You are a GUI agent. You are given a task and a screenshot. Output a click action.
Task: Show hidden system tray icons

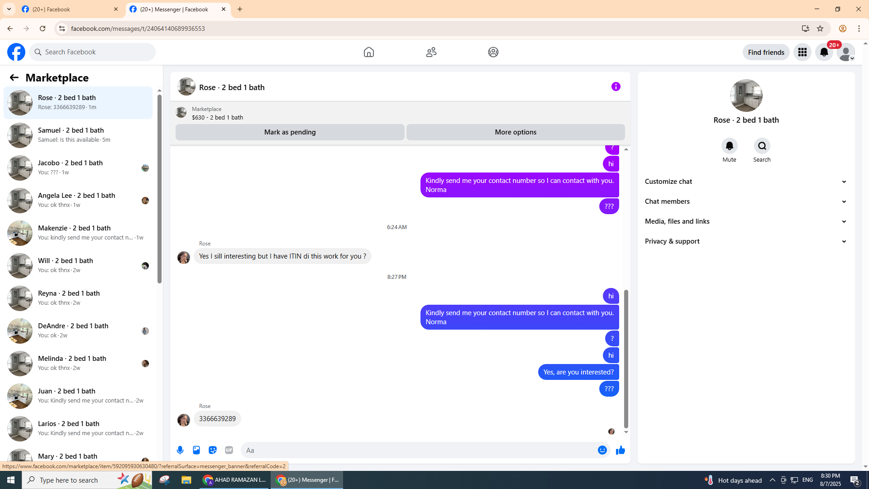click(773, 480)
